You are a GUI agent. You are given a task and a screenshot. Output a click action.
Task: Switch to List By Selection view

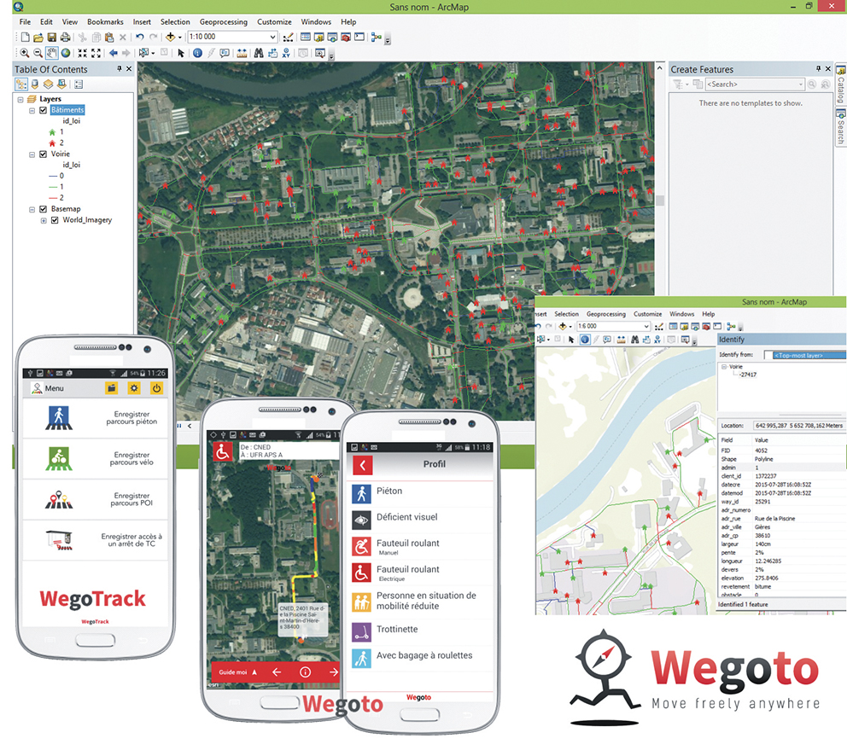point(61,84)
